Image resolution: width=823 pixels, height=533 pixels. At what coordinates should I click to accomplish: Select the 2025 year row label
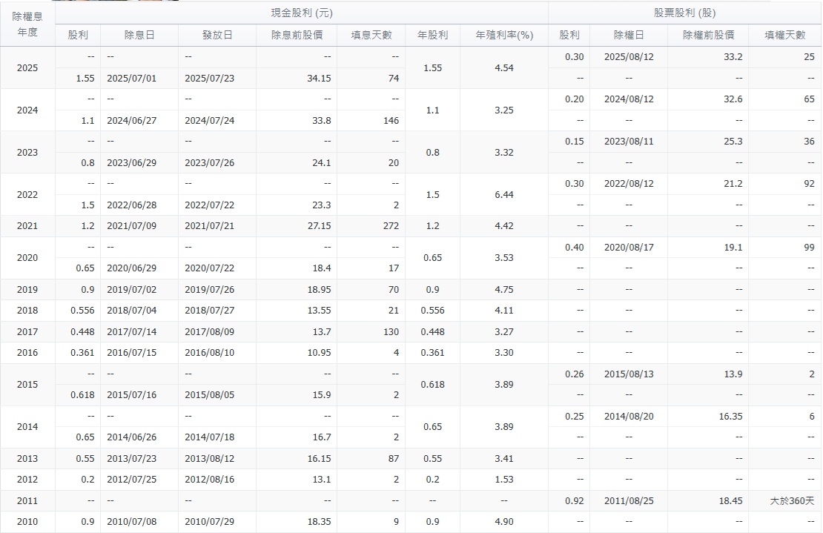(27, 66)
